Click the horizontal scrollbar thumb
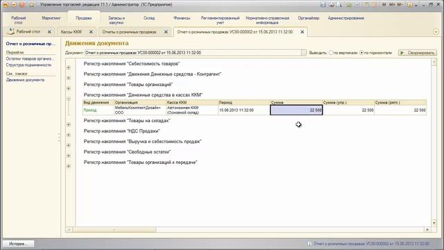 pos(114,230)
